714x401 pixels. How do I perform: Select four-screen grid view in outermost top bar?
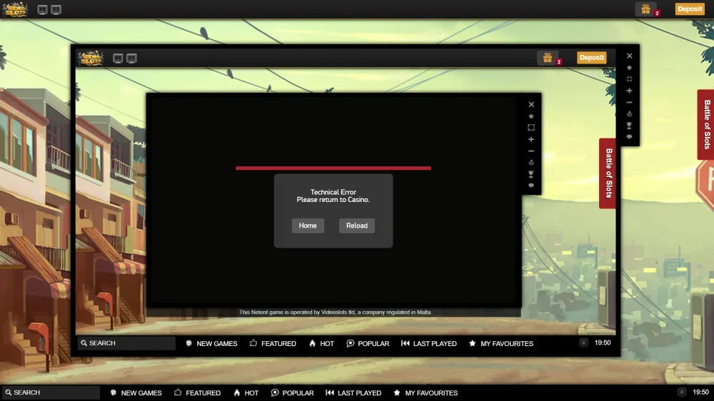click(x=56, y=9)
